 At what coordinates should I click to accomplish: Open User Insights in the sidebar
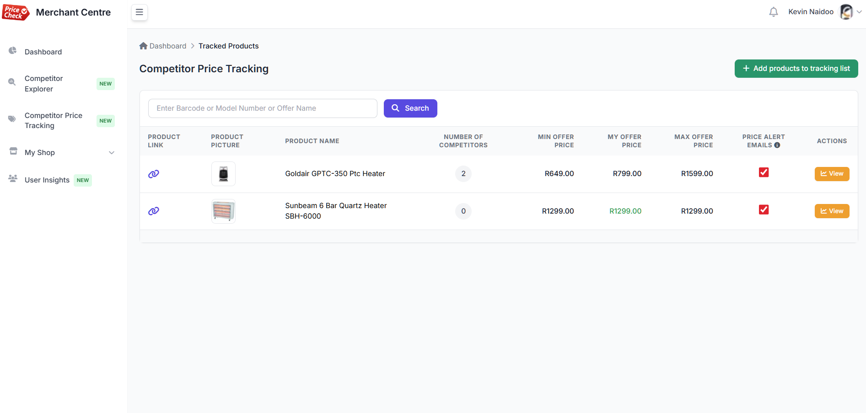47,180
